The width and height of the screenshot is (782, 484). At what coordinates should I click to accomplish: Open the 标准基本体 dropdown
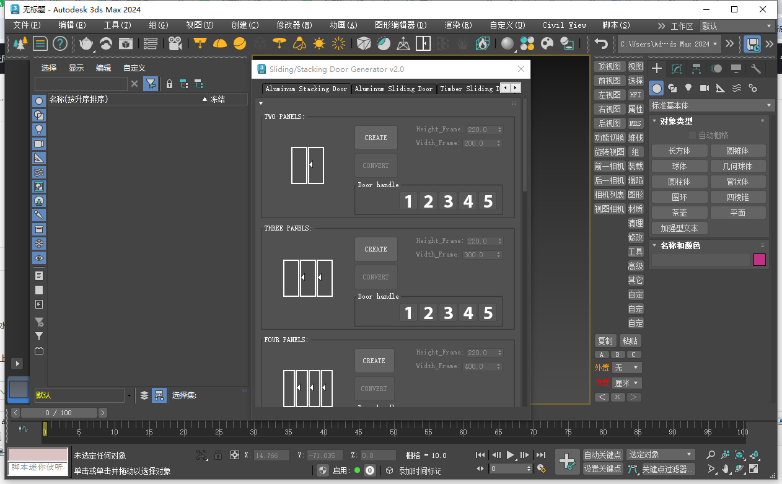pos(711,105)
